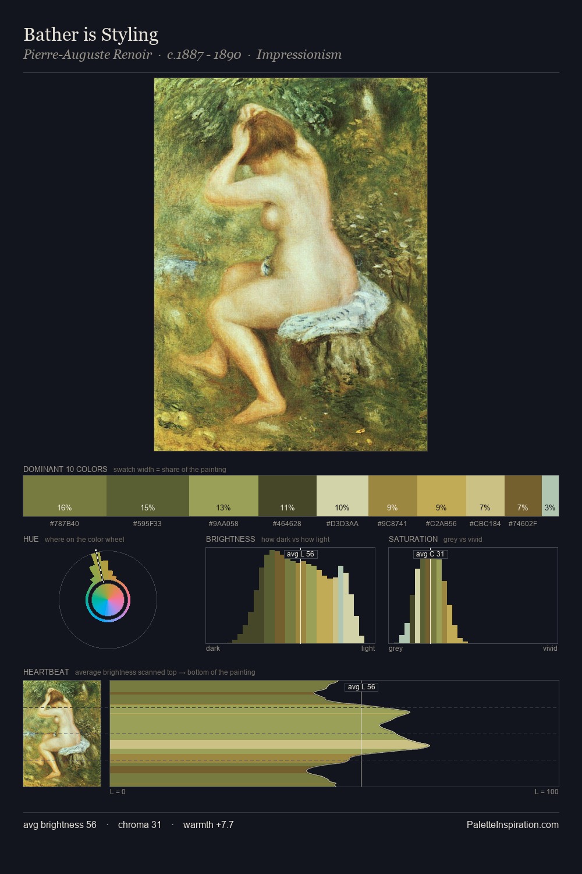This screenshot has height=874, width=582.
Task: Click the 'BRIGHTNESS' section heading
Action: [230, 539]
